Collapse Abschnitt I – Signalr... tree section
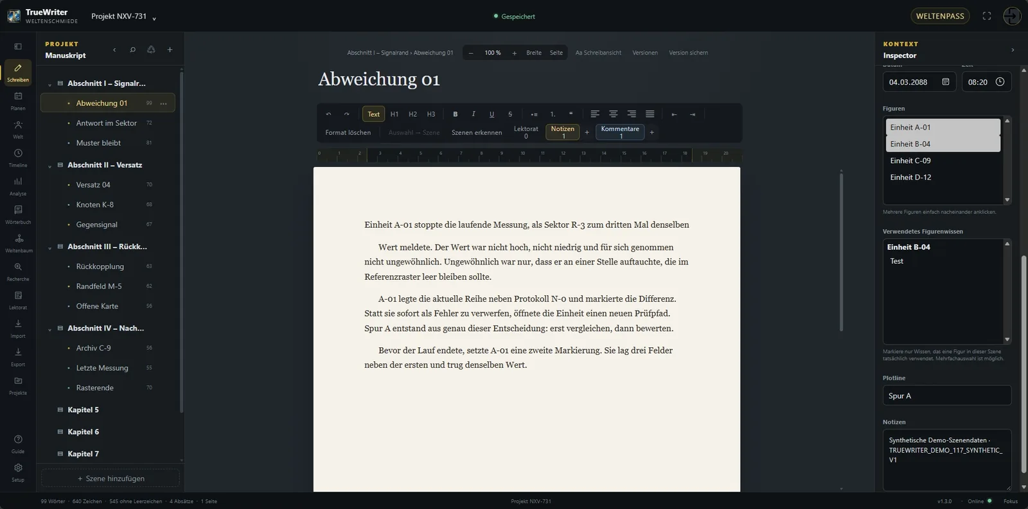1028x509 pixels. coord(49,84)
